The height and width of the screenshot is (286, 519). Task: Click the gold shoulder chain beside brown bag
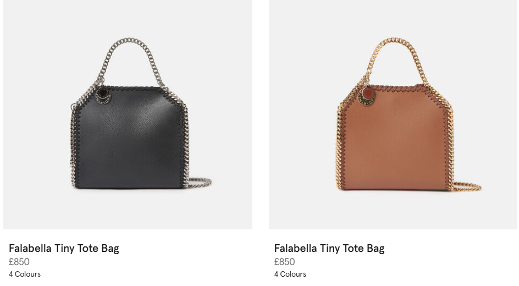click(x=467, y=186)
